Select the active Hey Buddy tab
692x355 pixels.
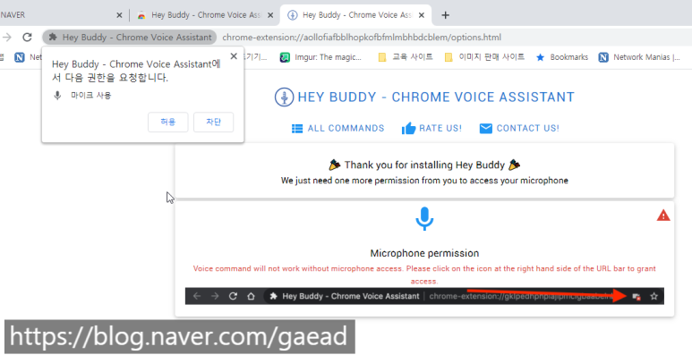pyautogui.click(x=355, y=15)
